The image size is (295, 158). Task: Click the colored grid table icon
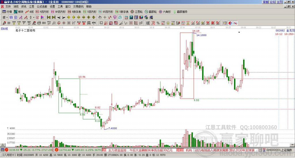(x=225, y=23)
